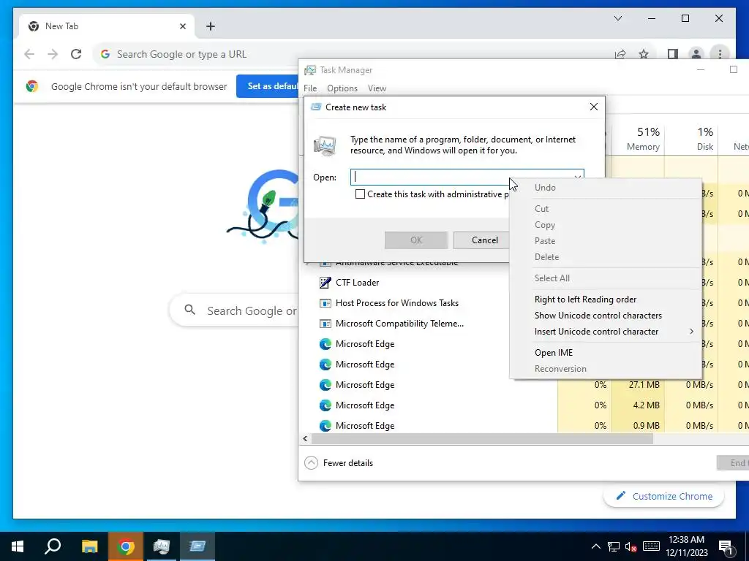Click the 27.1 MB memory cell
Image resolution: width=749 pixels, height=561 pixels.
pos(638,384)
